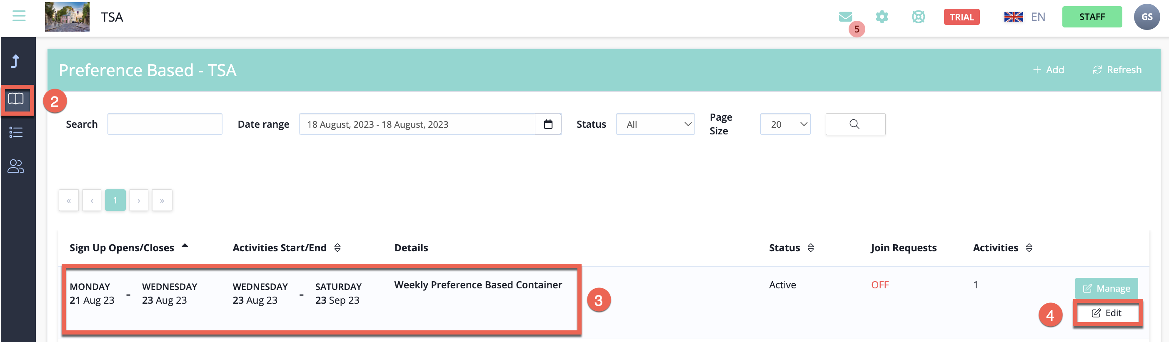Sort by Status column header
Viewport: 1169px width, 342px height.
pyautogui.click(x=810, y=248)
